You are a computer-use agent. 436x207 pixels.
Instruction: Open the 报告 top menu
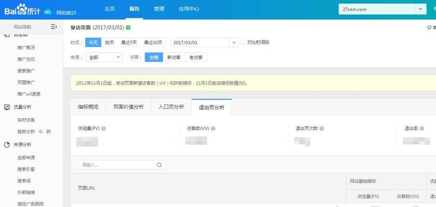[134, 9]
